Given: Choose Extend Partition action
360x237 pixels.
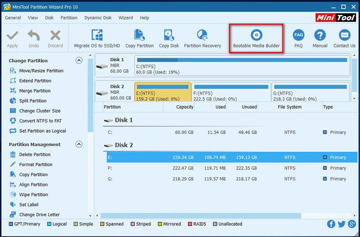Looking at the screenshot, I should (30, 81).
